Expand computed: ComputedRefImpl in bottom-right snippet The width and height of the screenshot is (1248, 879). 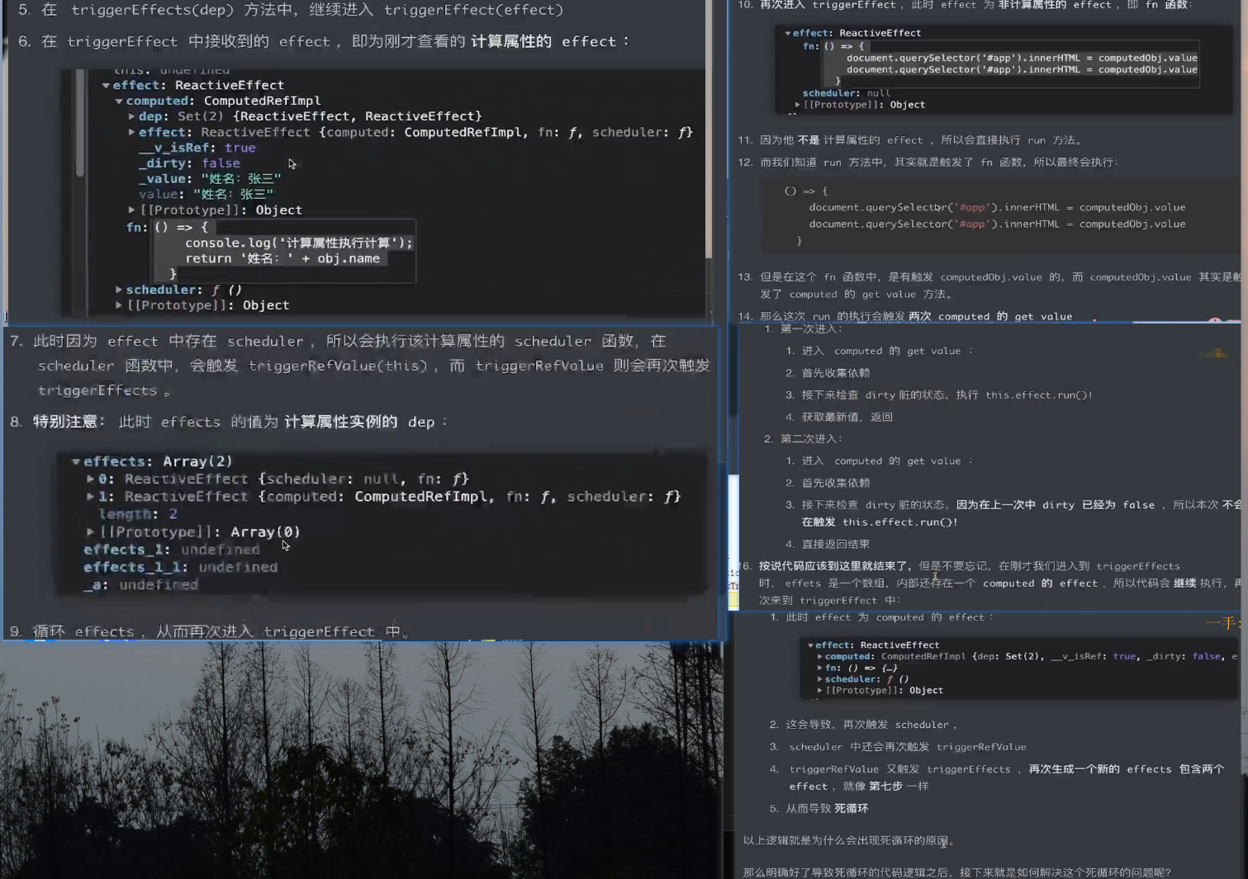(819, 657)
